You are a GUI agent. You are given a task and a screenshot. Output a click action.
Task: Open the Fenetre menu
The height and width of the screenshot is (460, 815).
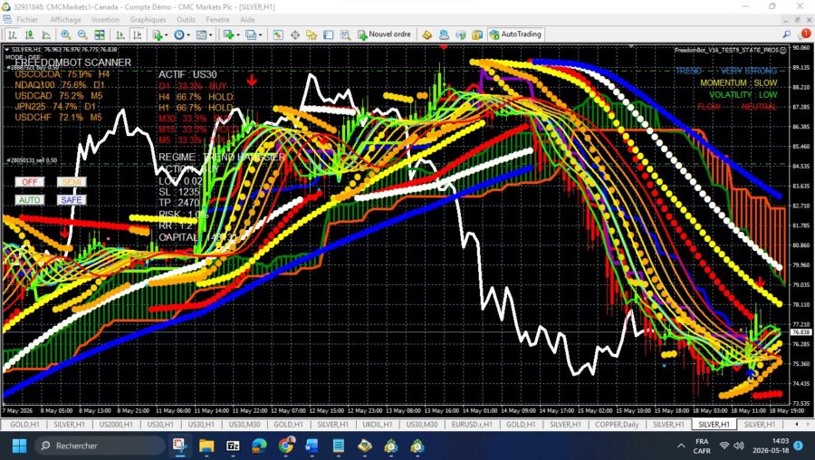click(x=217, y=20)
